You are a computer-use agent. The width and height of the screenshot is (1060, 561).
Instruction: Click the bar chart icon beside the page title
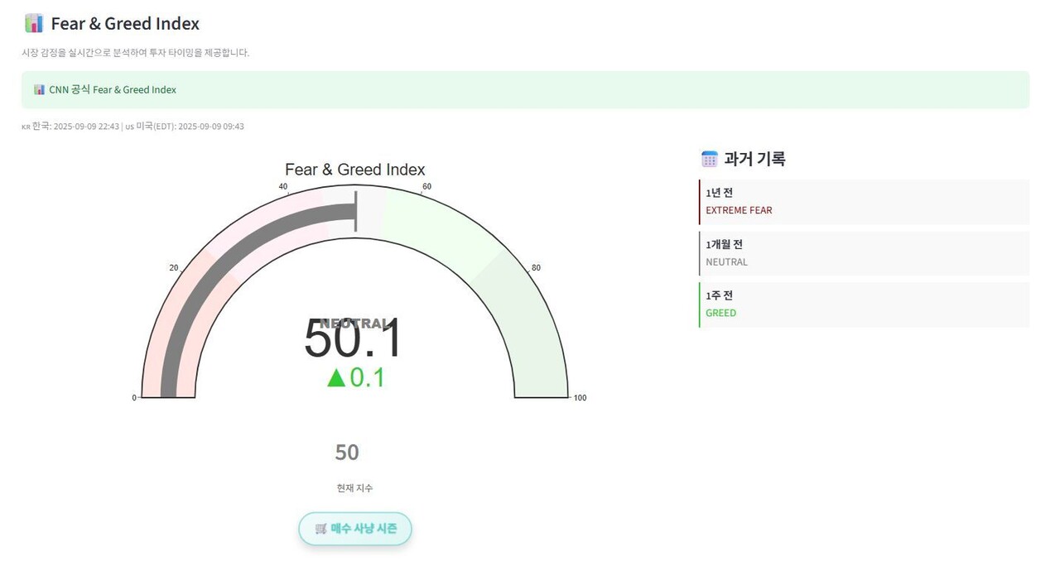click(34, 23)
